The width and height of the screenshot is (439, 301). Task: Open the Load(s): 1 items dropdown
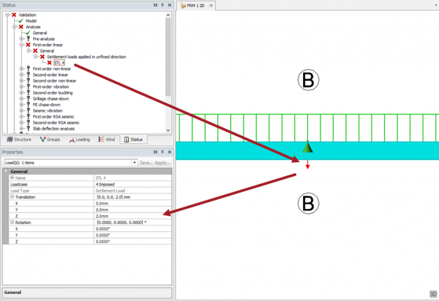pos(134,163)
